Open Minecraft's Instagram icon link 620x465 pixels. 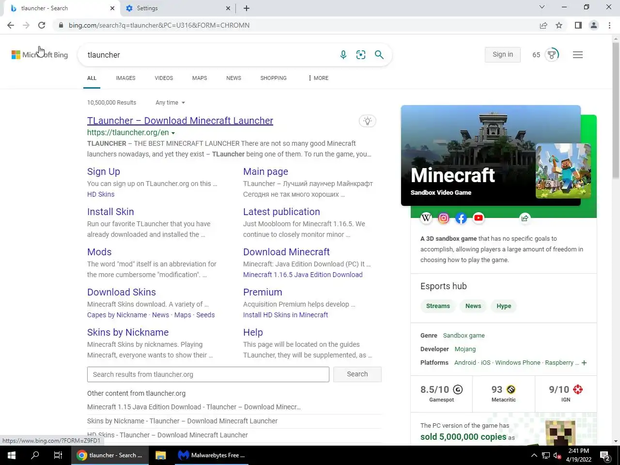point(444,218)
